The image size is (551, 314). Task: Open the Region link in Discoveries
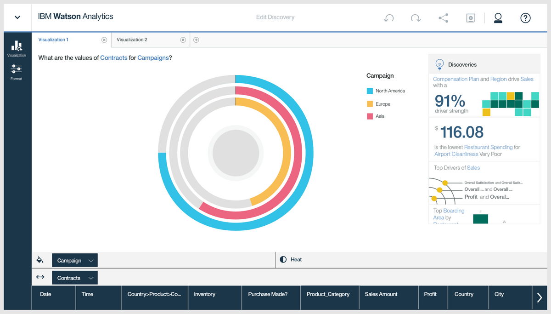click(499, 79)
